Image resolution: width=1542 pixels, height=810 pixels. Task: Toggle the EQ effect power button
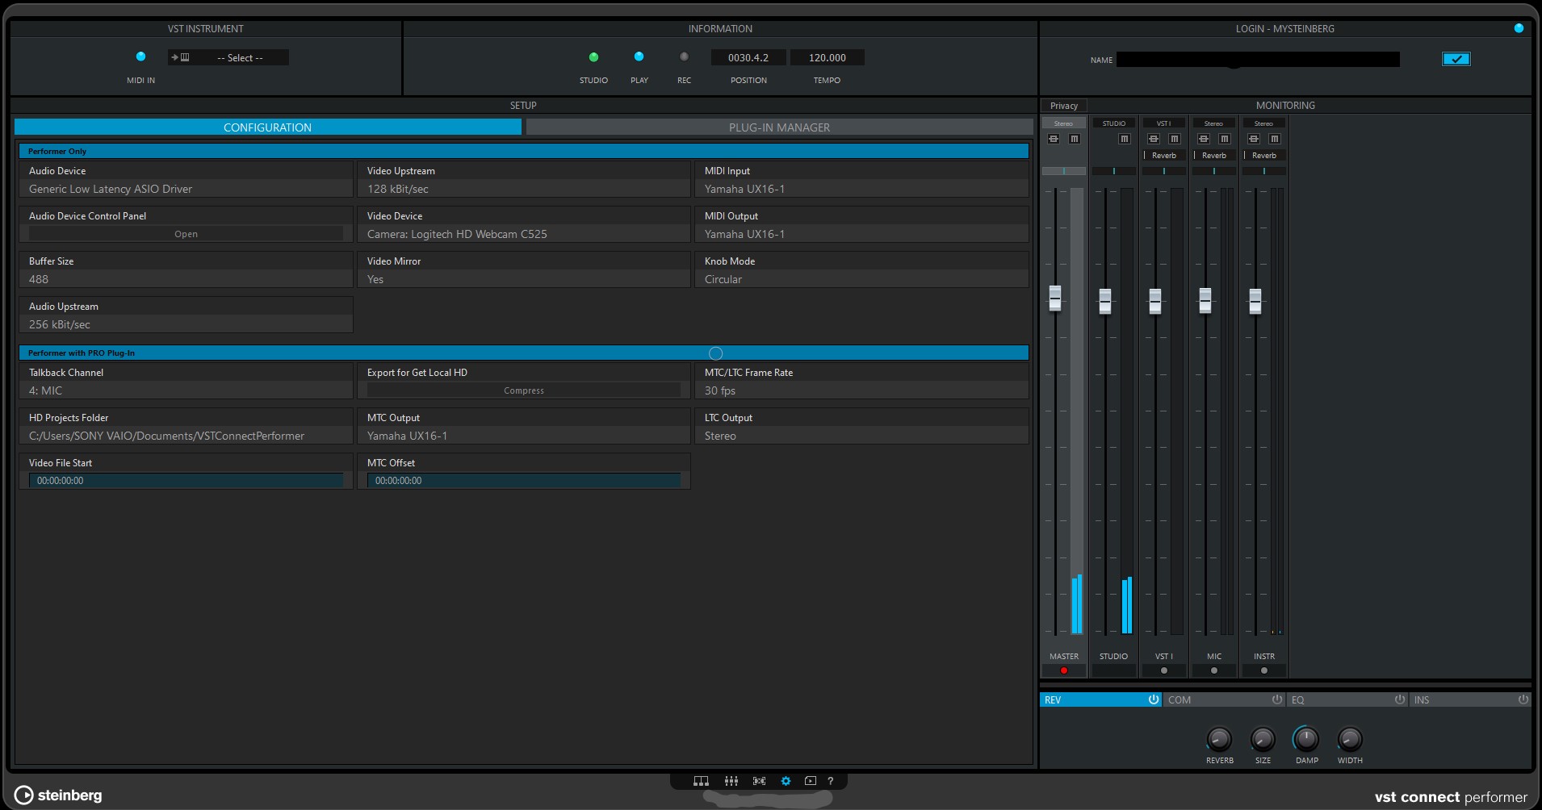point(1400,699)
